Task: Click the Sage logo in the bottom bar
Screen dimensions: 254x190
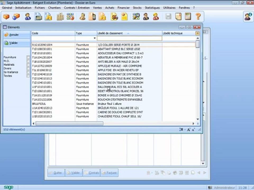Action: click(8, 187)
